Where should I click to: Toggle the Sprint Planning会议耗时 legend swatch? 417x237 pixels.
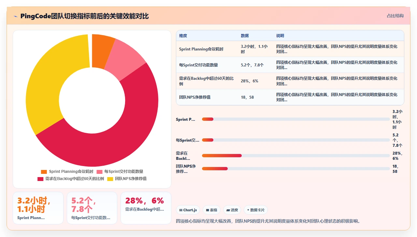[x=44, y=172]
